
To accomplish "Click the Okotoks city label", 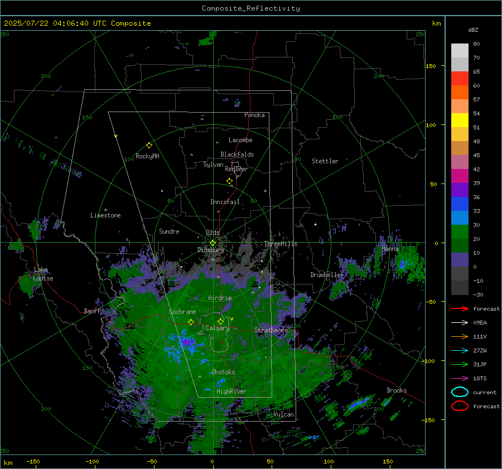I will (223, 372).
